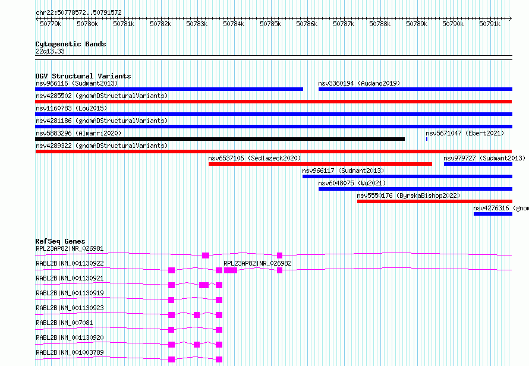The image size is (529, 366).
Task: Click the nsv4289322 gnomAD variant label
Action: click(x=102, y=146)
